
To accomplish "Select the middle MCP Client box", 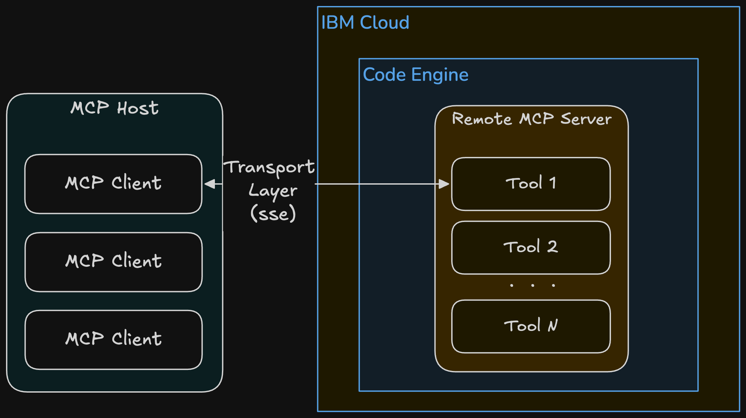I will pos(113,262).
